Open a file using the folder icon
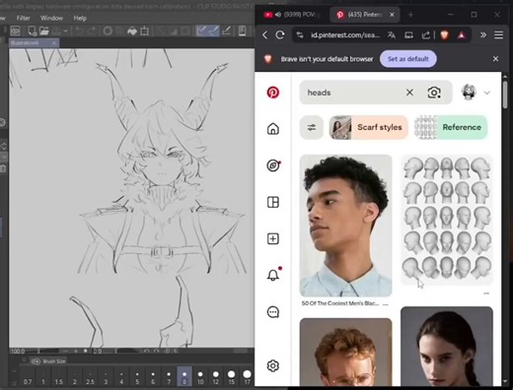513x390 pixels. (44, 32)
